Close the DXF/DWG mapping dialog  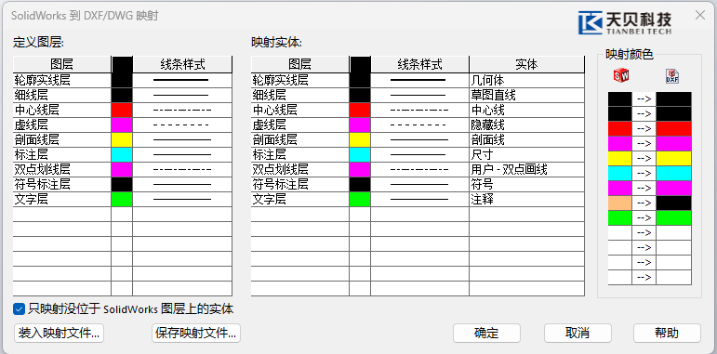pyautogui.click(x=700, y=15)
